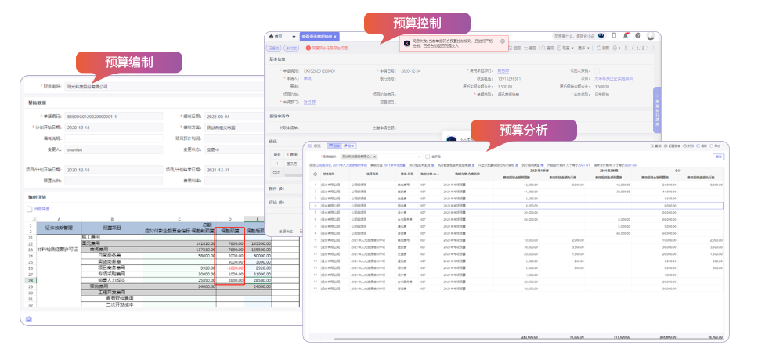Click the home icon tab 首页
This screenshot has width=783, height=345.
276,36
